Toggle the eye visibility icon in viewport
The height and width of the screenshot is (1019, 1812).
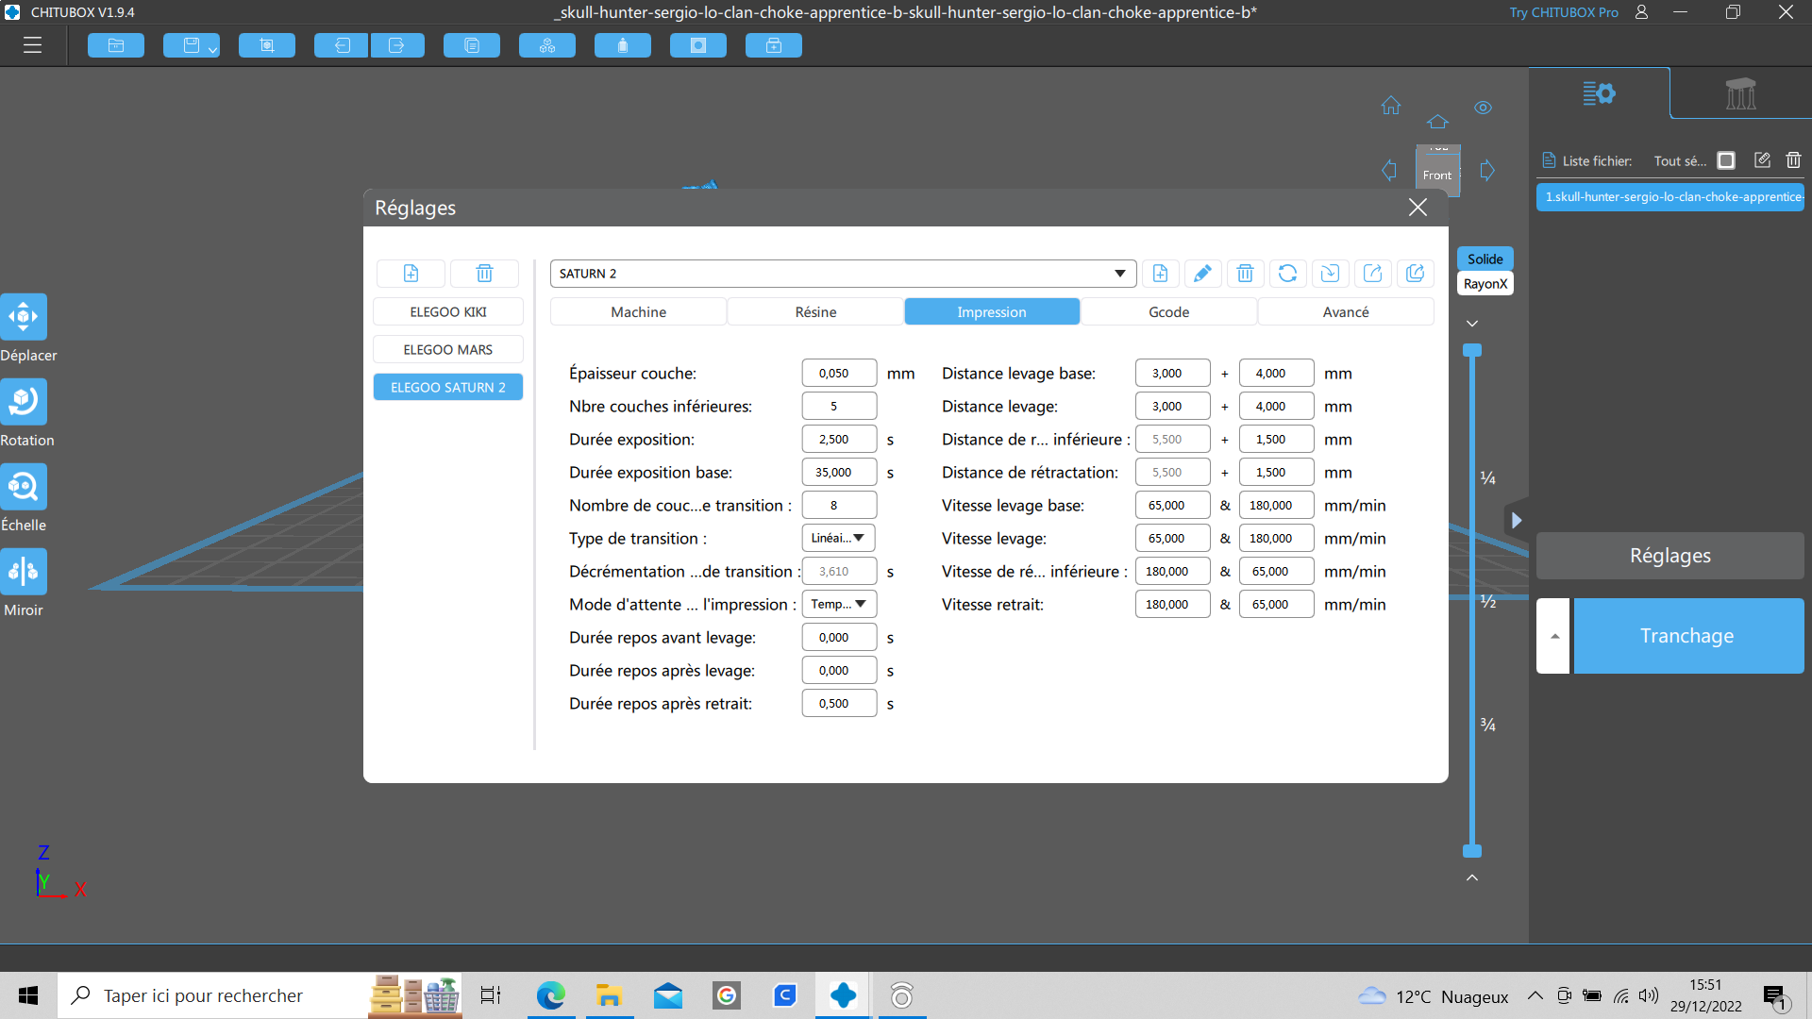(1483, 108)
